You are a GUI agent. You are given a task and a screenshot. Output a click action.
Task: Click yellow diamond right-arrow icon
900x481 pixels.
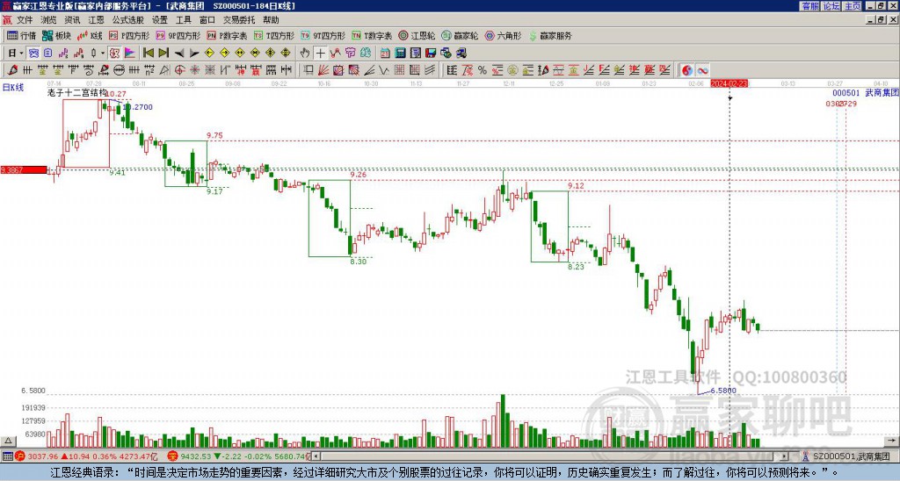pyautogui.click(x=224, y=53)
